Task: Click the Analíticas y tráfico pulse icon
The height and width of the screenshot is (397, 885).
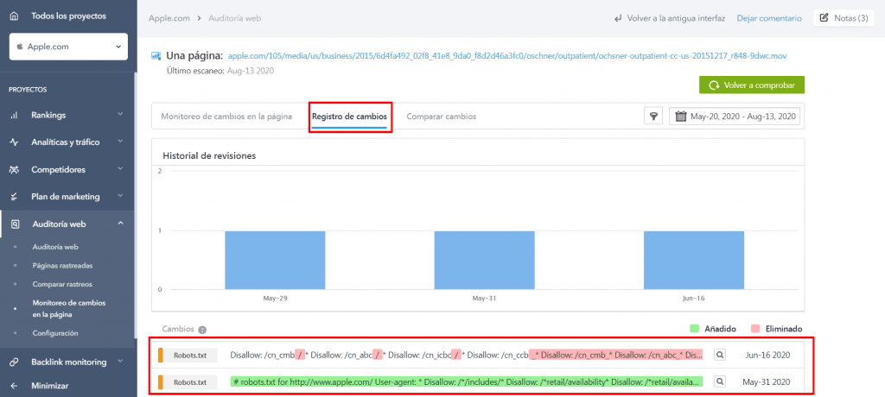Action: pyautogui.click(x=15, y=142)
